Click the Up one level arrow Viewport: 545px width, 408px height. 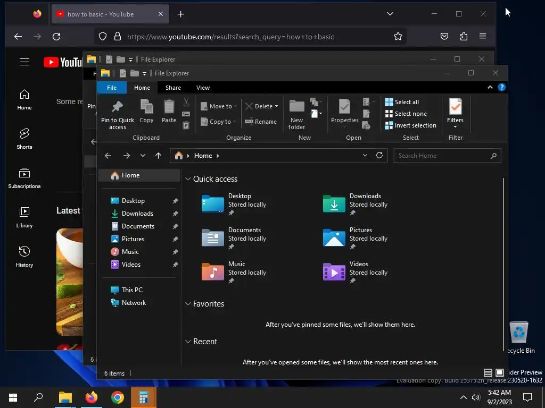158,156
